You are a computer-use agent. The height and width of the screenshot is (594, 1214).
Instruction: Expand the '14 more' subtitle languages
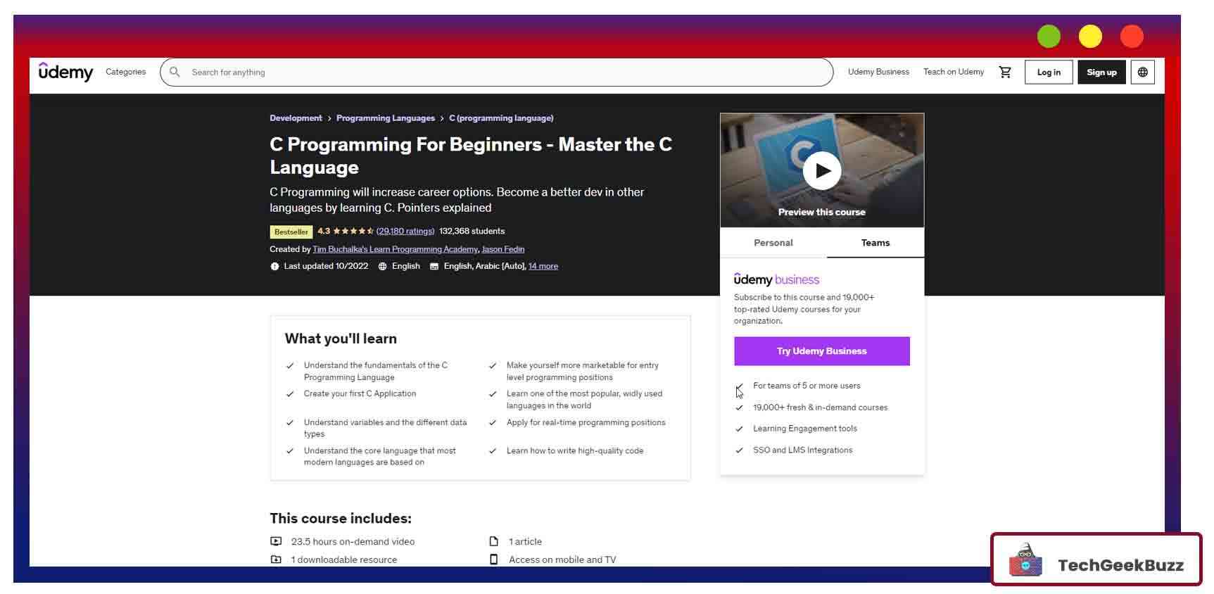click(543, 266)
